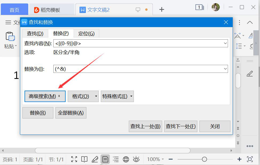The image size is (260, 165).
Task: Expand the Find what dropdown arrow
Action: 225,43
